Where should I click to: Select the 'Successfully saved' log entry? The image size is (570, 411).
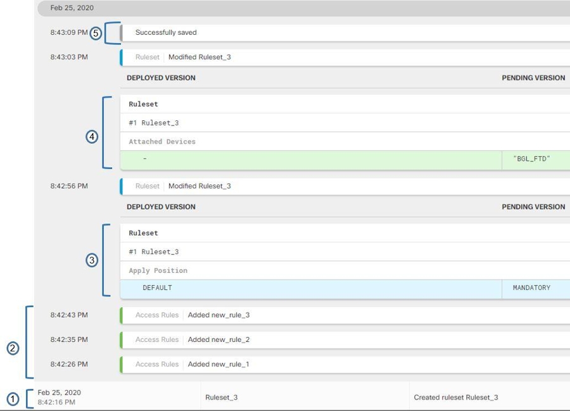click(x=166, y=33)
